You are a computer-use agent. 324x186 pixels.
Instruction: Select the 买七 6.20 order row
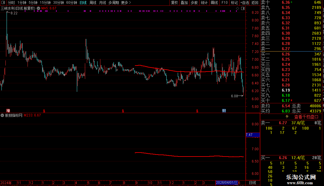(291, 85)
